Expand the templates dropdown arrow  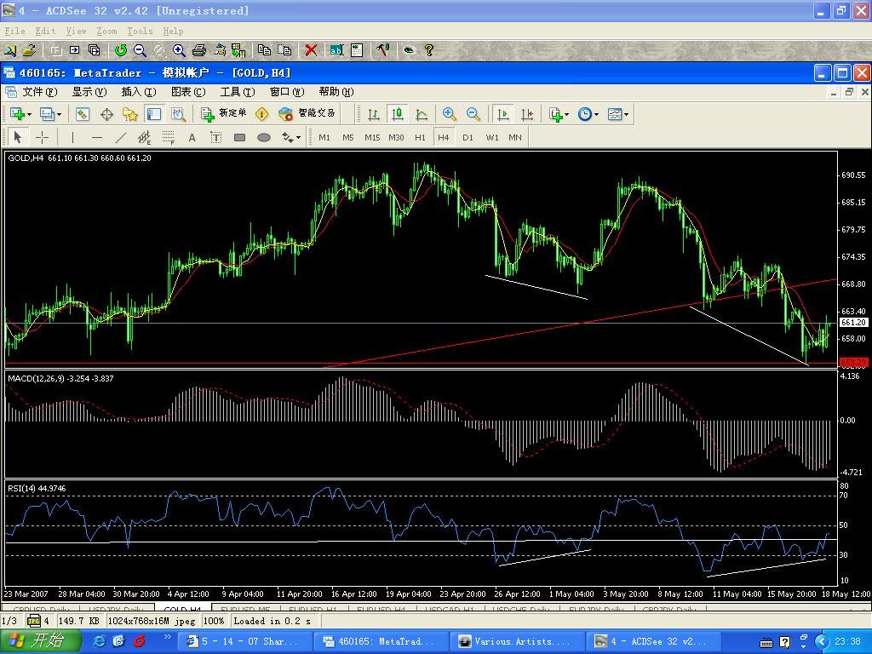click(x=626, y=115)
